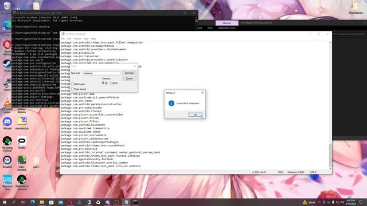Click the Notepad title bar icon
This screenshot has width=367, height=206.
63,34
